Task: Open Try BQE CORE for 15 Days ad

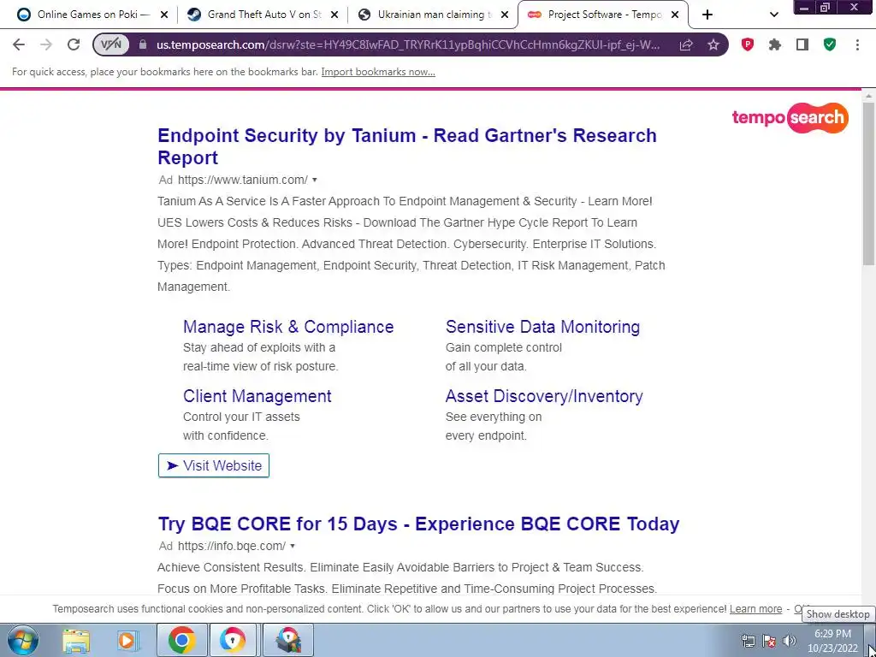Action: point(418,524)
